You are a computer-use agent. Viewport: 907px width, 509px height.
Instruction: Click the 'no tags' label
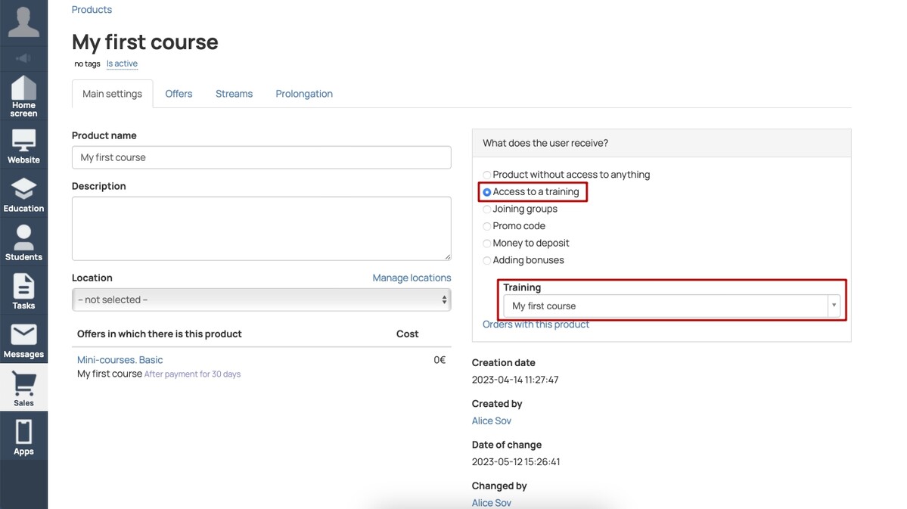(87, 64)
